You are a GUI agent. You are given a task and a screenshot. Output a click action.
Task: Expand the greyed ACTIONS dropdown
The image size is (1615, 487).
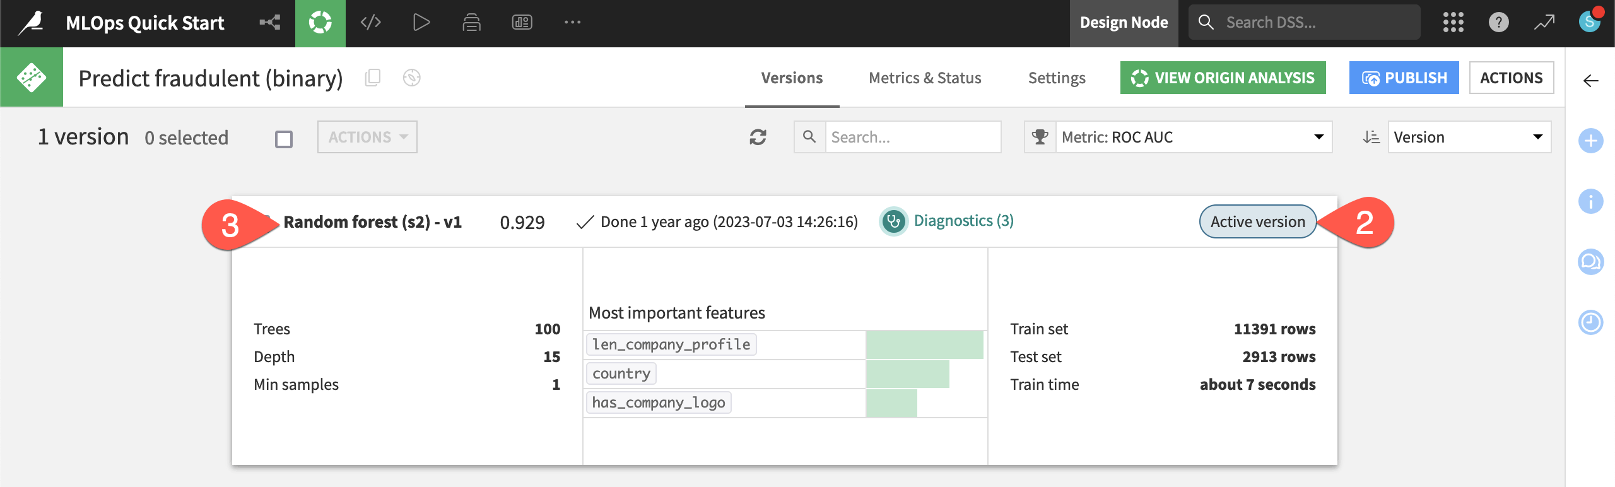click(x=367, y=137)
